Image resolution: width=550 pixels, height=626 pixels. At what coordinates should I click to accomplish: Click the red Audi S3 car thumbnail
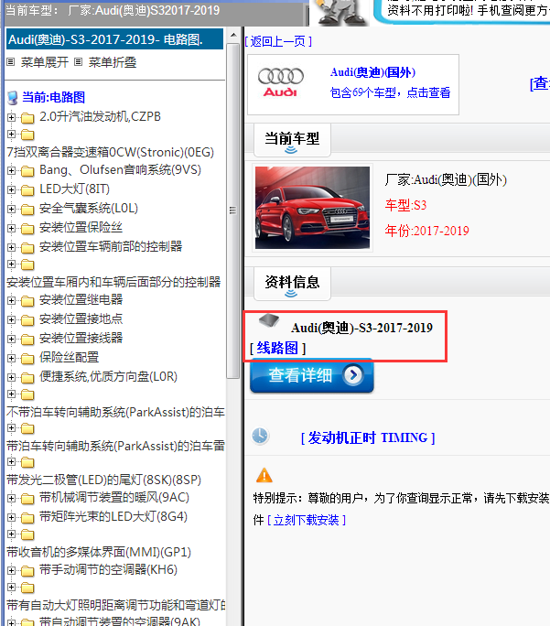coord(312,208)
